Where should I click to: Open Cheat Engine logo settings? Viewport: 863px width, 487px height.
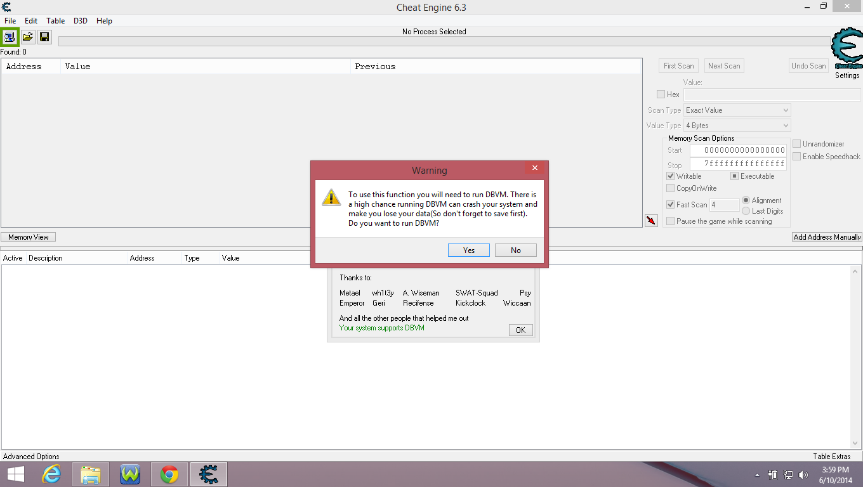(847, 48)
